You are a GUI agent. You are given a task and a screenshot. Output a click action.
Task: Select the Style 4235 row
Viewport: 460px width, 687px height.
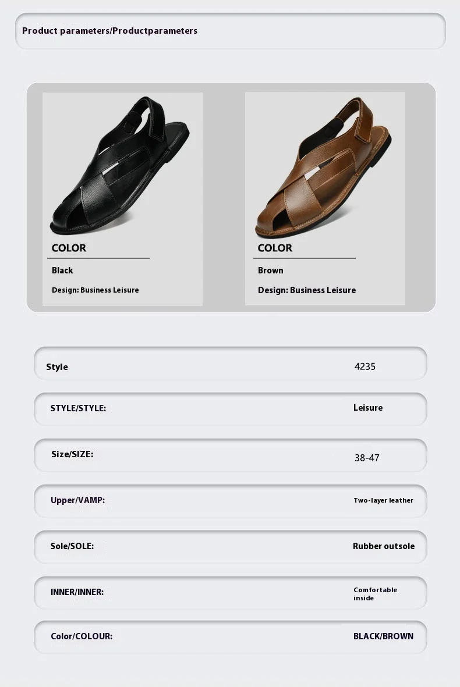230,364
